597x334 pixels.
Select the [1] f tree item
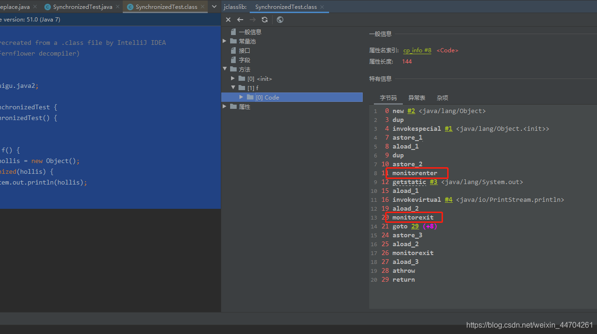(253, 88)
